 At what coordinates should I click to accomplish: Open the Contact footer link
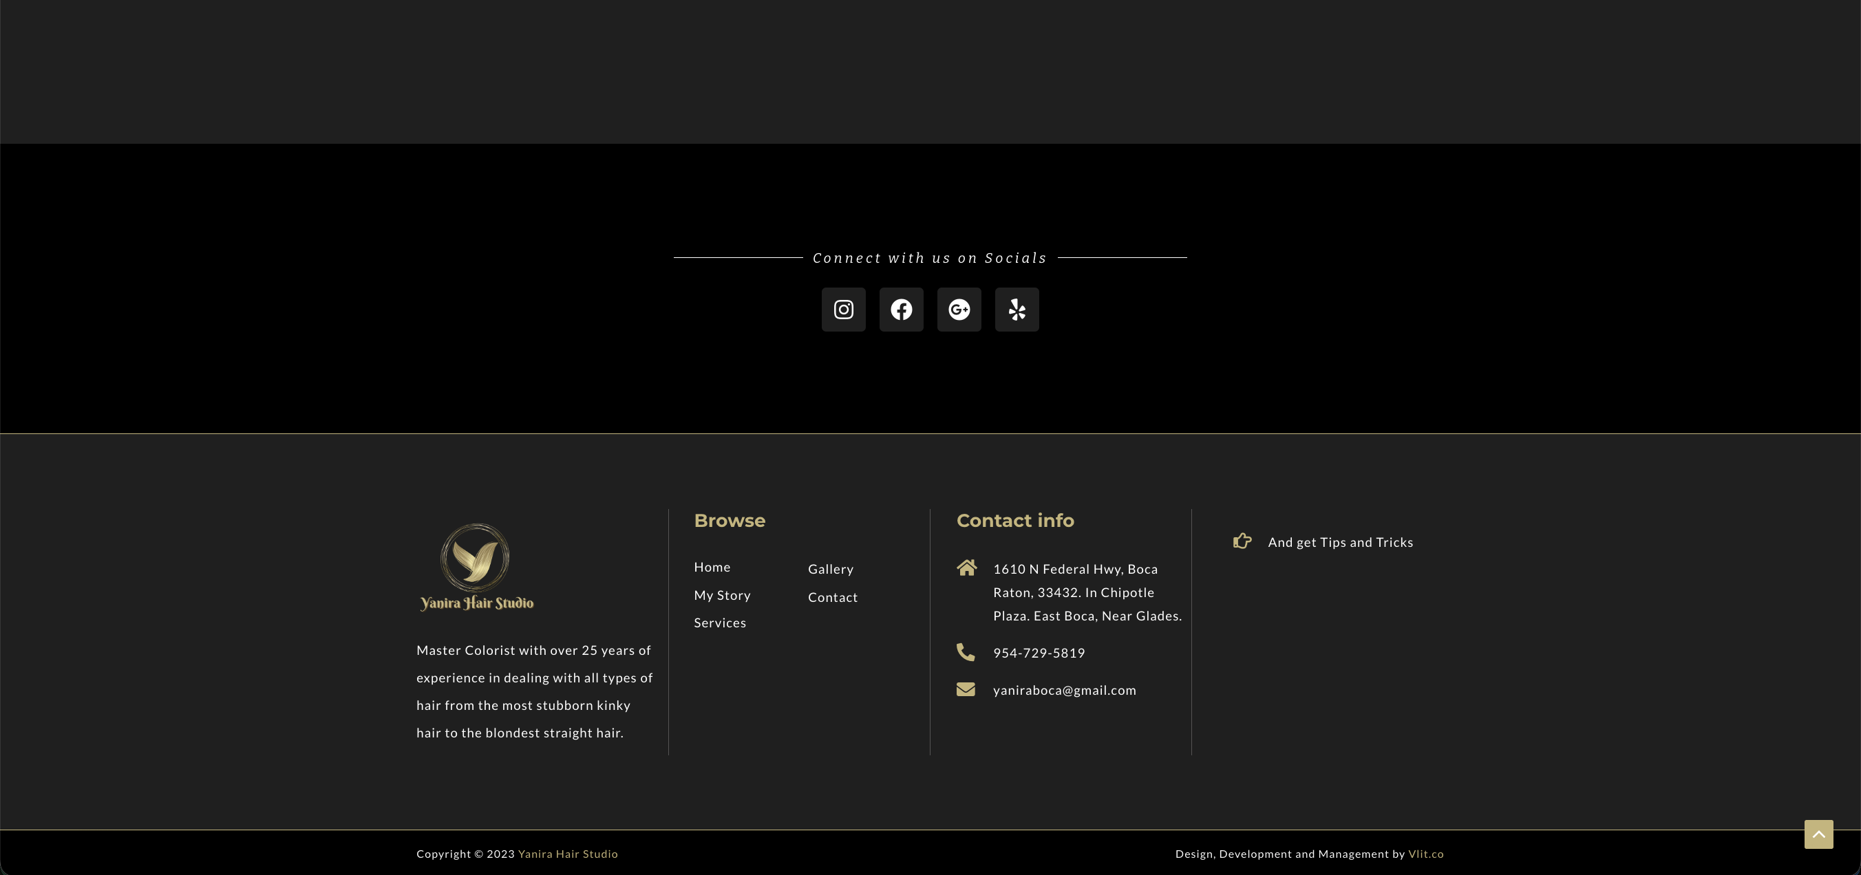coord(832,598)
